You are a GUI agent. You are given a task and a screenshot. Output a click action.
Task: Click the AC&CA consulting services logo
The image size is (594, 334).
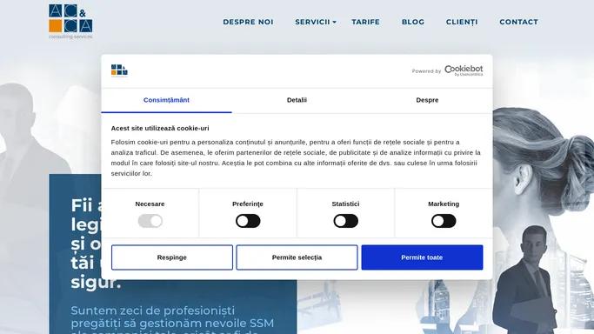[70, 22]
